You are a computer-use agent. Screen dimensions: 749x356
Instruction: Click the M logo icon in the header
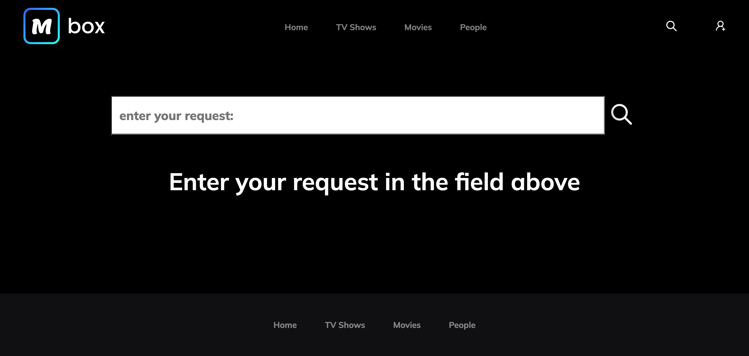click(x=42, y=26)
